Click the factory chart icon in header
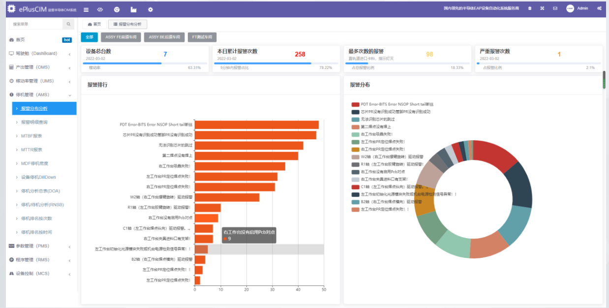The height and width of the screenshot is (308, 609). tap(133, 9)
